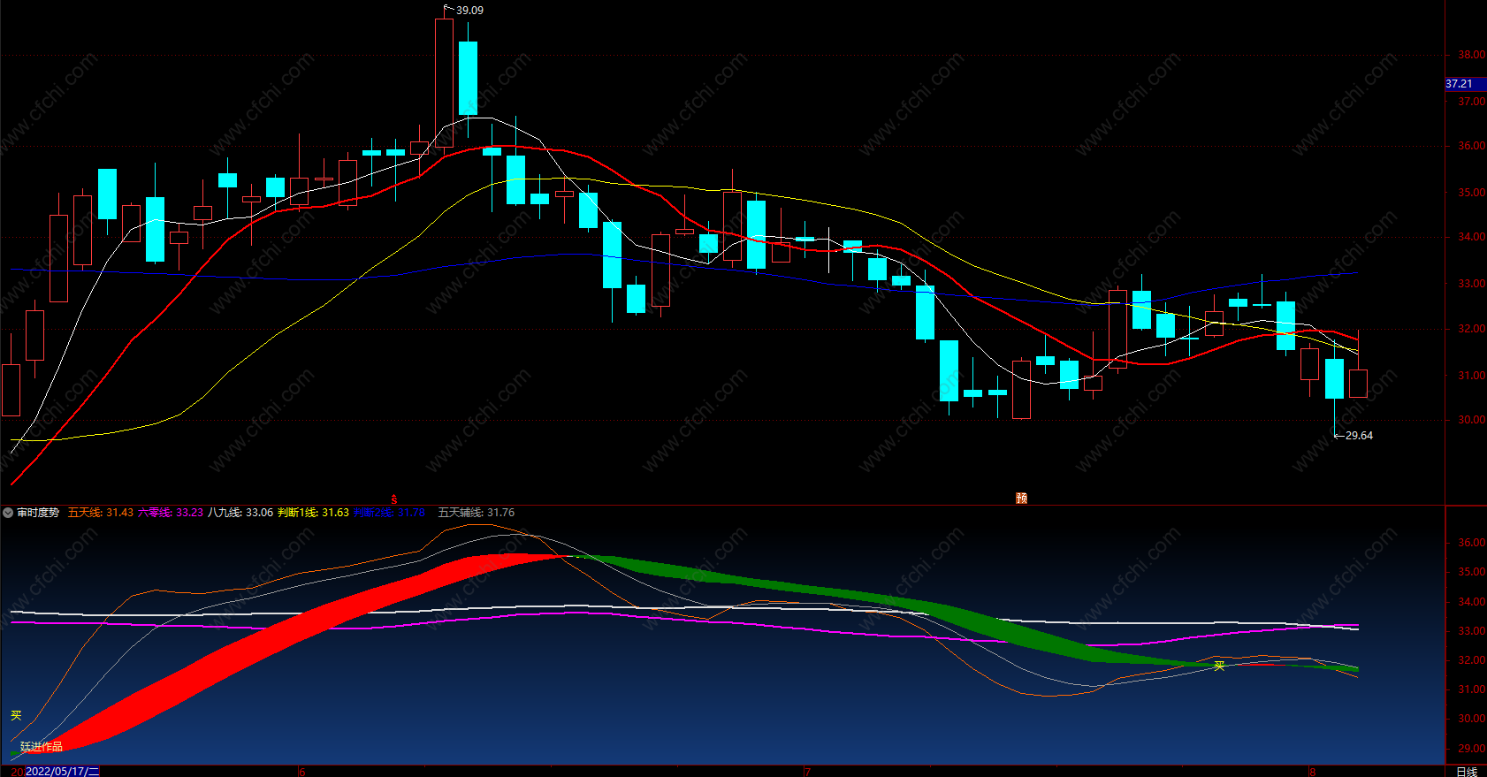The width and height of the screenshot is (1487, 777).
Task: Click the 2022/05/17/二 date label
Action: [x=62, y=772]
